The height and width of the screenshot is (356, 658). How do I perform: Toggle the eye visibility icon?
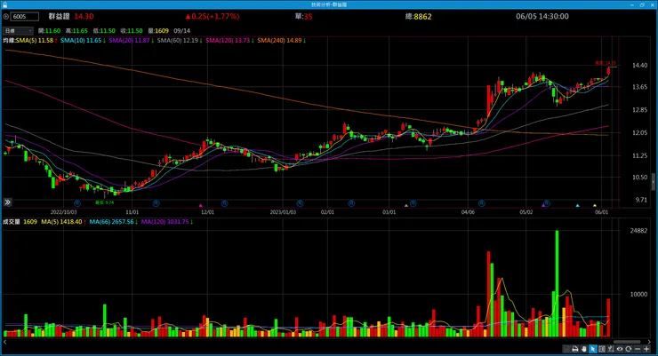coord(620,349)
